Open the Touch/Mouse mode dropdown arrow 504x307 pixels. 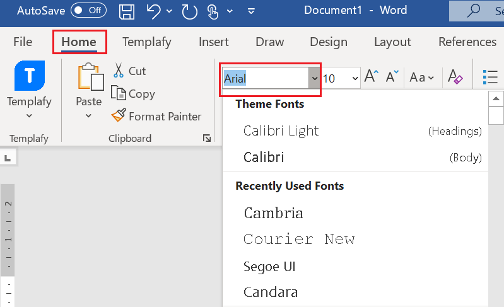pos(230,11)
